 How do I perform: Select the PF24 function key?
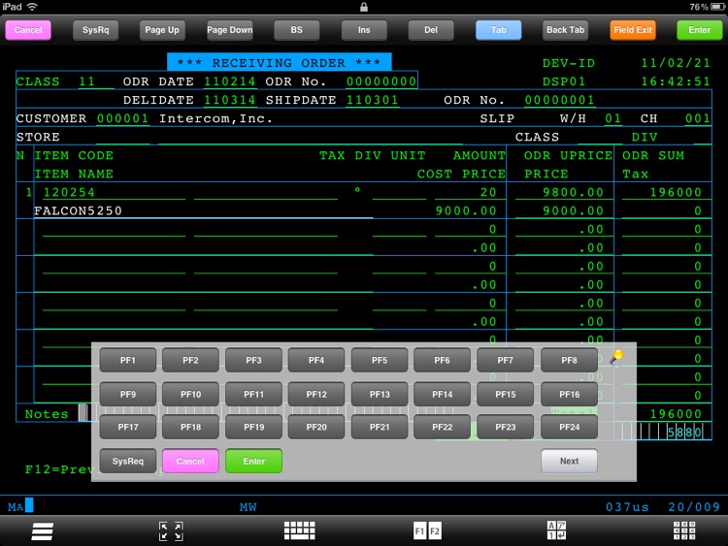[x=569, y=427]
